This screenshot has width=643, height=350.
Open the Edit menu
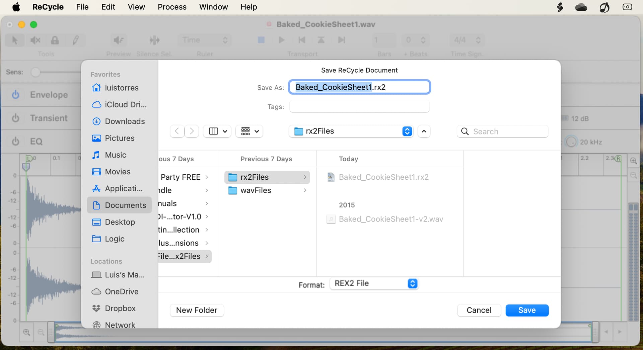(108, 7)
